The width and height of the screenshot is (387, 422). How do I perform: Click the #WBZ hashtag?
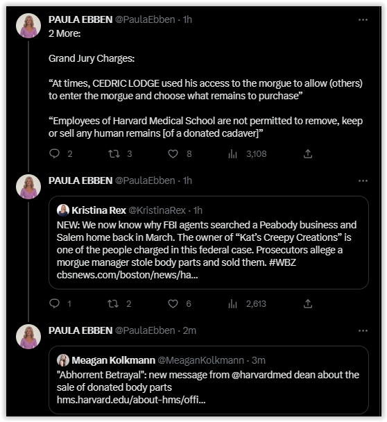pyautogui.click(x=282, y=262)
